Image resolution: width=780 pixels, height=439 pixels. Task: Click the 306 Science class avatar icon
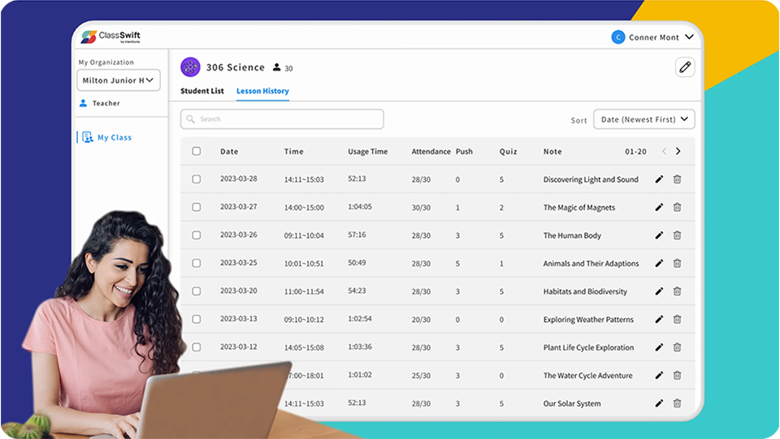(190, 67)
